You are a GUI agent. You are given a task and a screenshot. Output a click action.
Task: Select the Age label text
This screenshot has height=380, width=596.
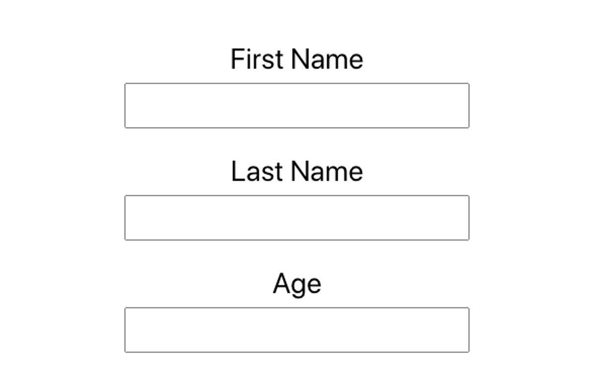click(x=297, y=285)
